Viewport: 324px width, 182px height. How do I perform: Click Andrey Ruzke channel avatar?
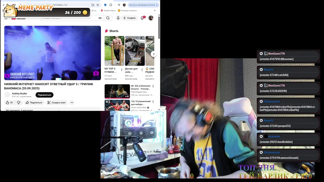7,95
